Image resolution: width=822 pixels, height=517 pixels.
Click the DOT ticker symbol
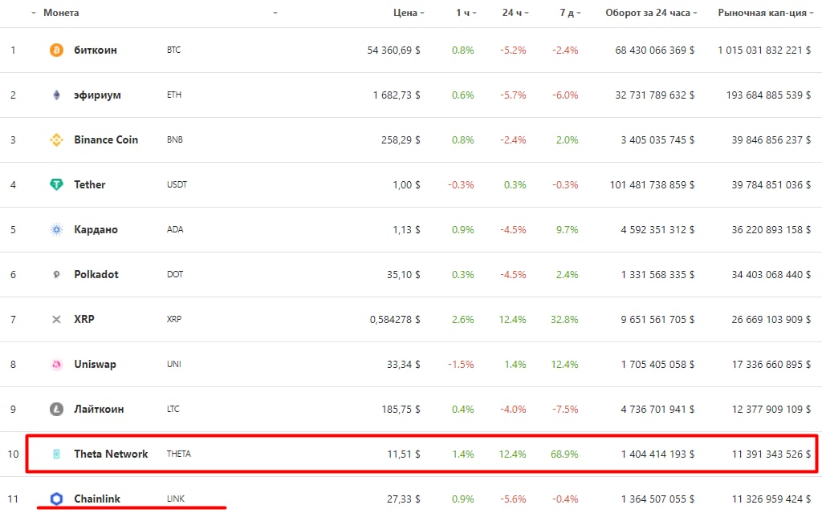click(x=175, y=274)
